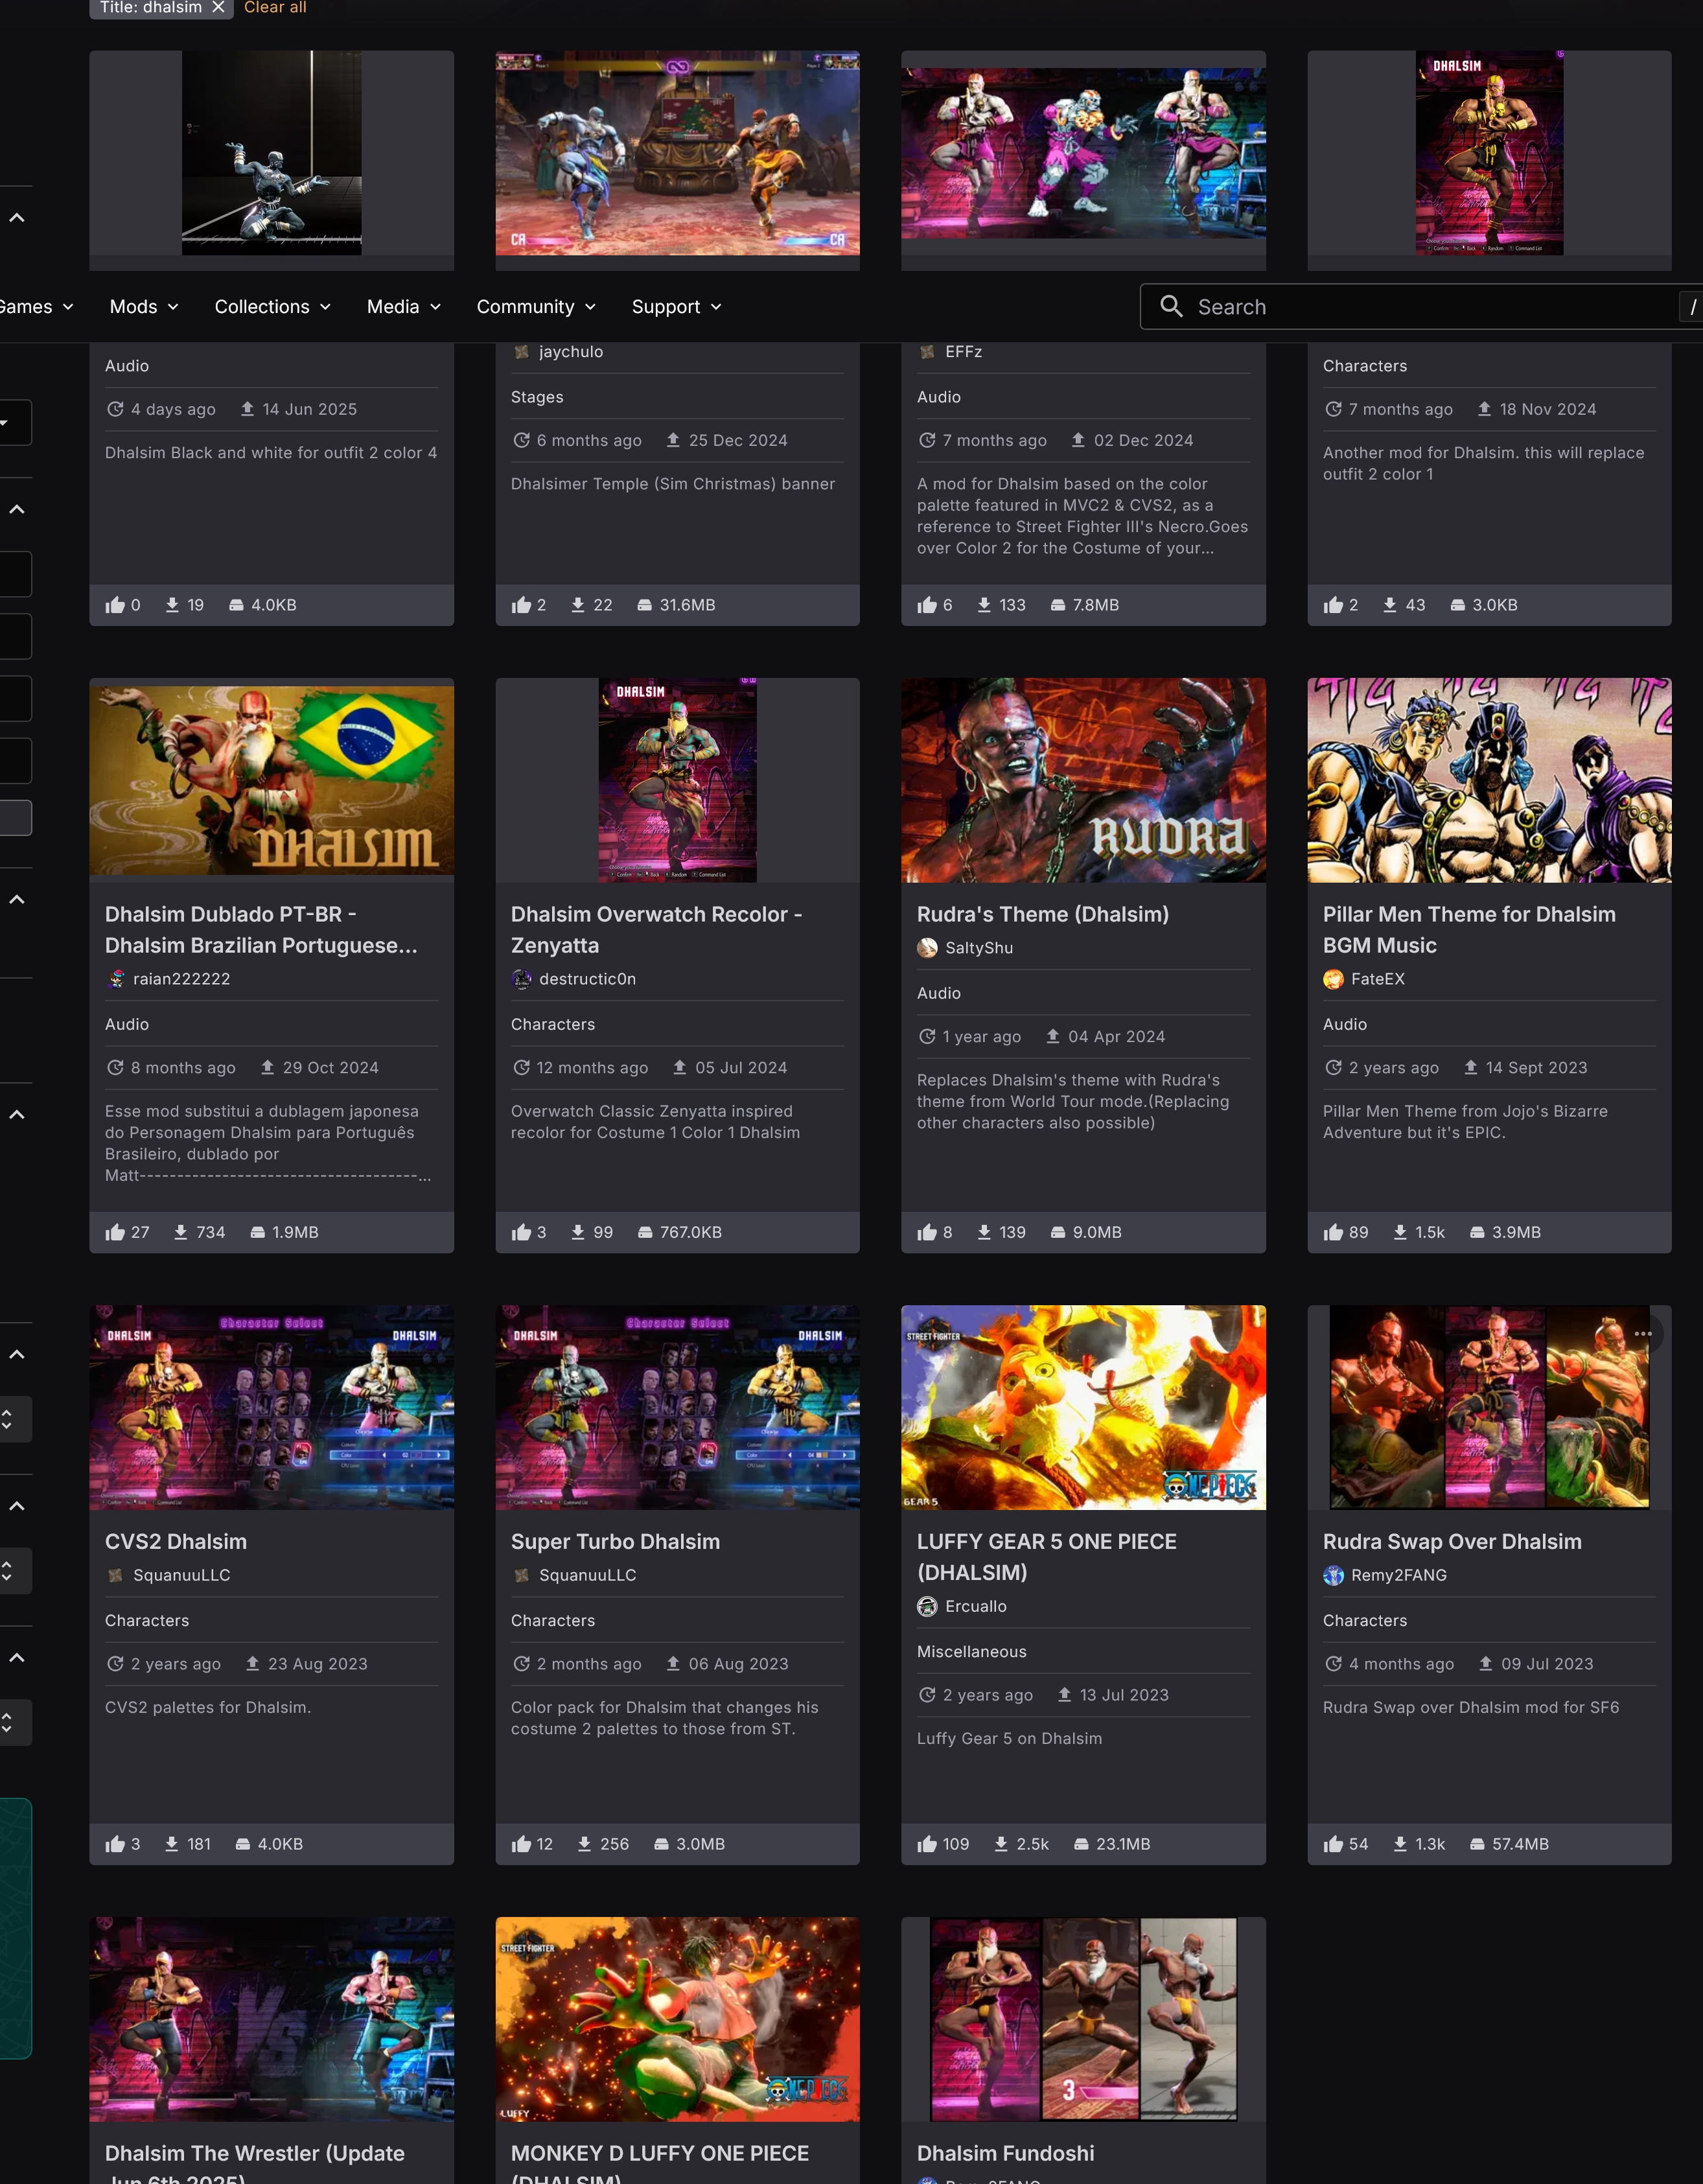This screenshot has height=2184, width=1703.
Task: Click the Miscellaneous category on Luffy Gear 5 card
Action: click(971, 1651)
